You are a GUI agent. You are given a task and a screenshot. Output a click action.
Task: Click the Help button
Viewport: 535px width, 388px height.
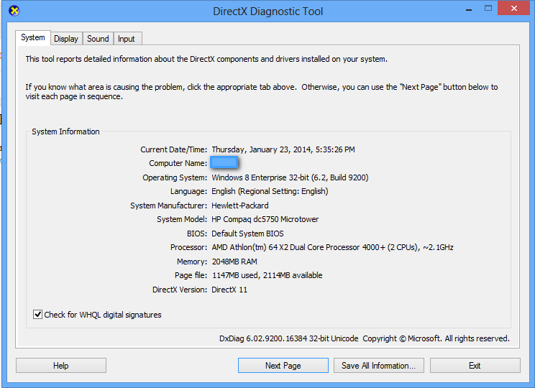click(x=60, y=366)
